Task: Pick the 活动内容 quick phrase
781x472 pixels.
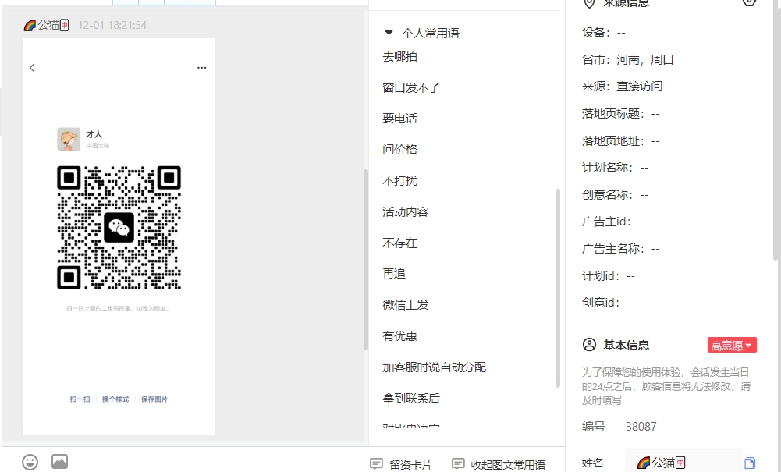Action: click(x=406, y=211)
